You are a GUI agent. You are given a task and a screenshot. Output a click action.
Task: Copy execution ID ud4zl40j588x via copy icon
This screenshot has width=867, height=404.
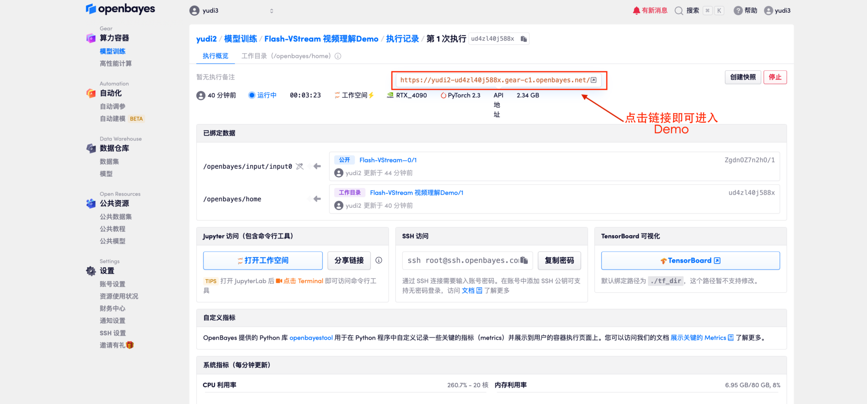(523, 38)
